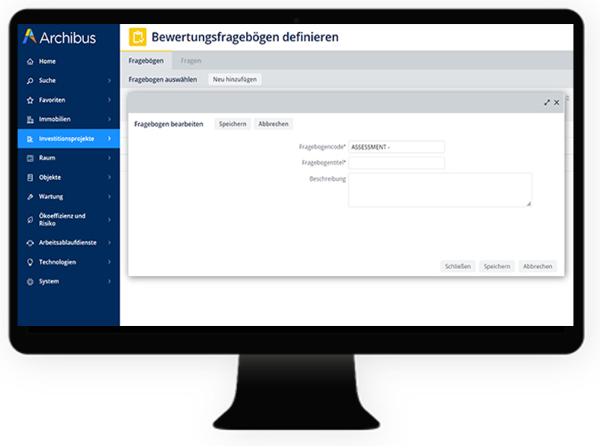Click the Fragebogencode input field
Screen dimensions: 600x446
(x=397, y=147)
